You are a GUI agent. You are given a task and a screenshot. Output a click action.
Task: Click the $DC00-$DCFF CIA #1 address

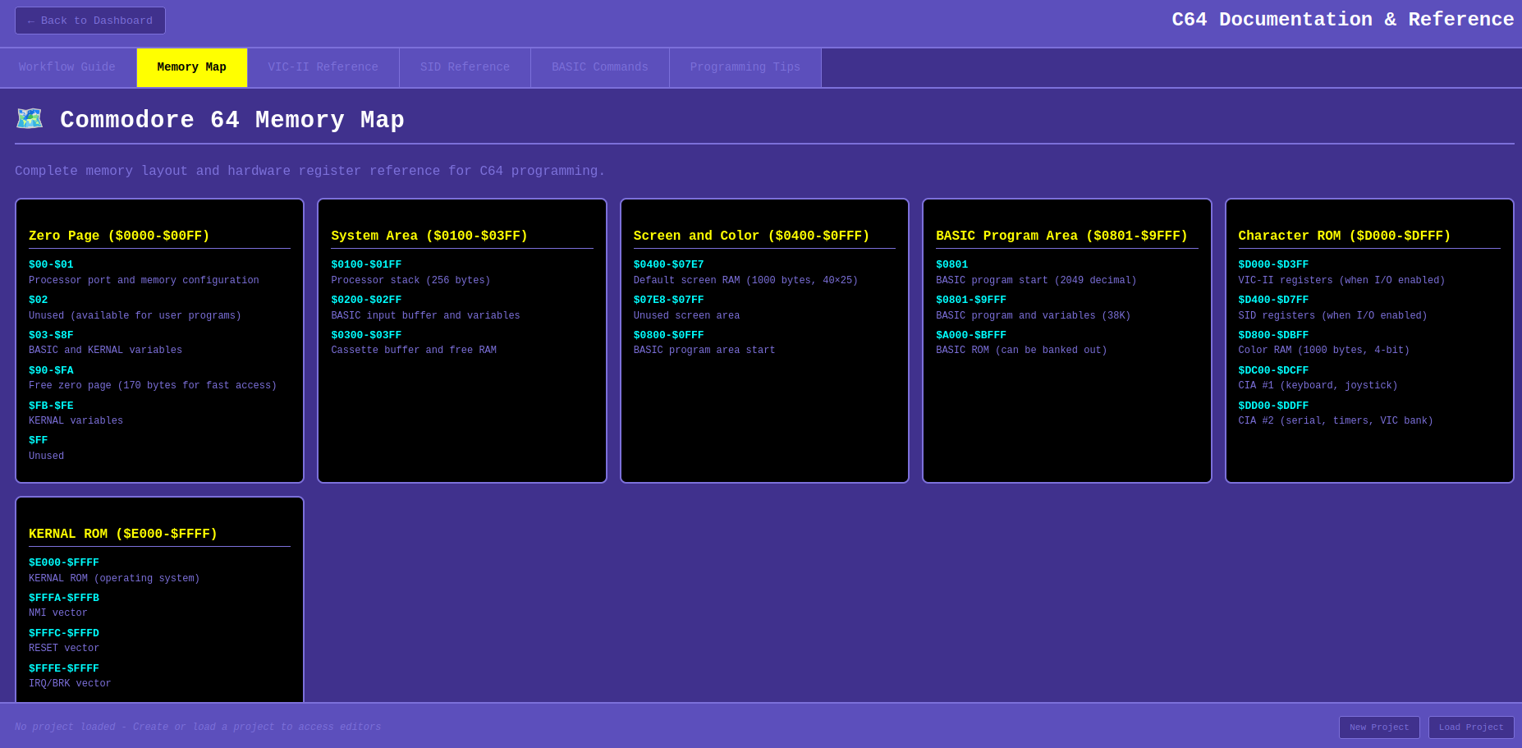[x=1274, y=370]
